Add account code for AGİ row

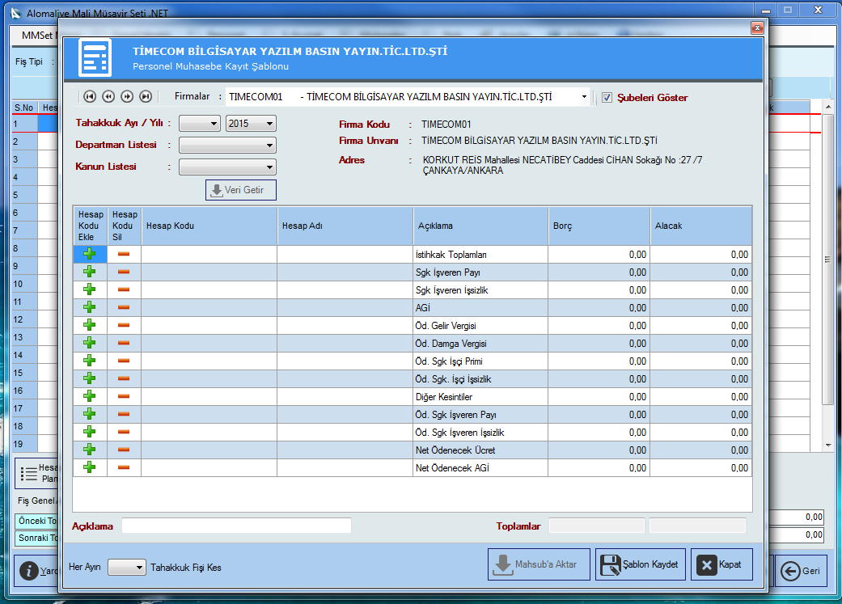tap(90, 307)
